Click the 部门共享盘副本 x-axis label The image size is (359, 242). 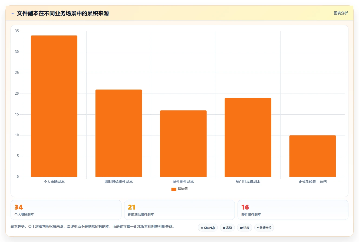coord(248,182)
